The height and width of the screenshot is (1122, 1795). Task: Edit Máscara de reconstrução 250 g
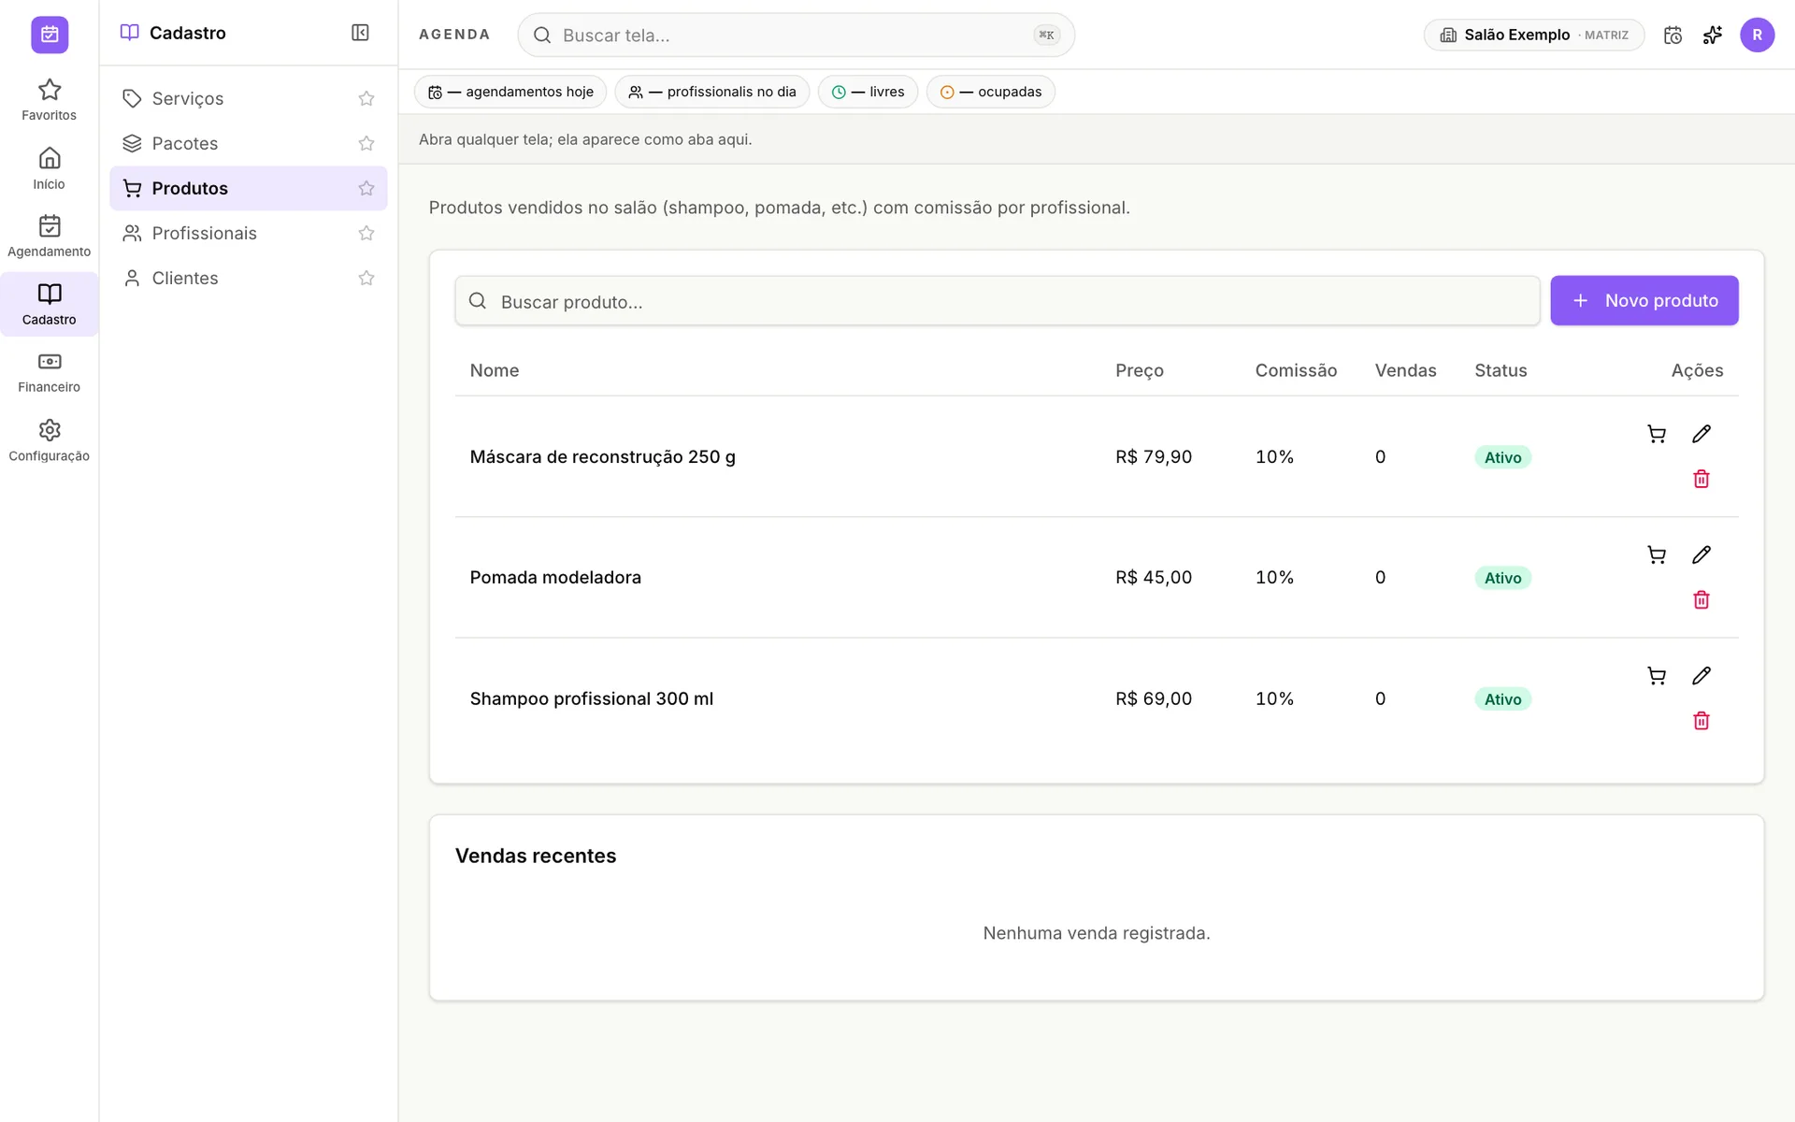point(1702,434)
